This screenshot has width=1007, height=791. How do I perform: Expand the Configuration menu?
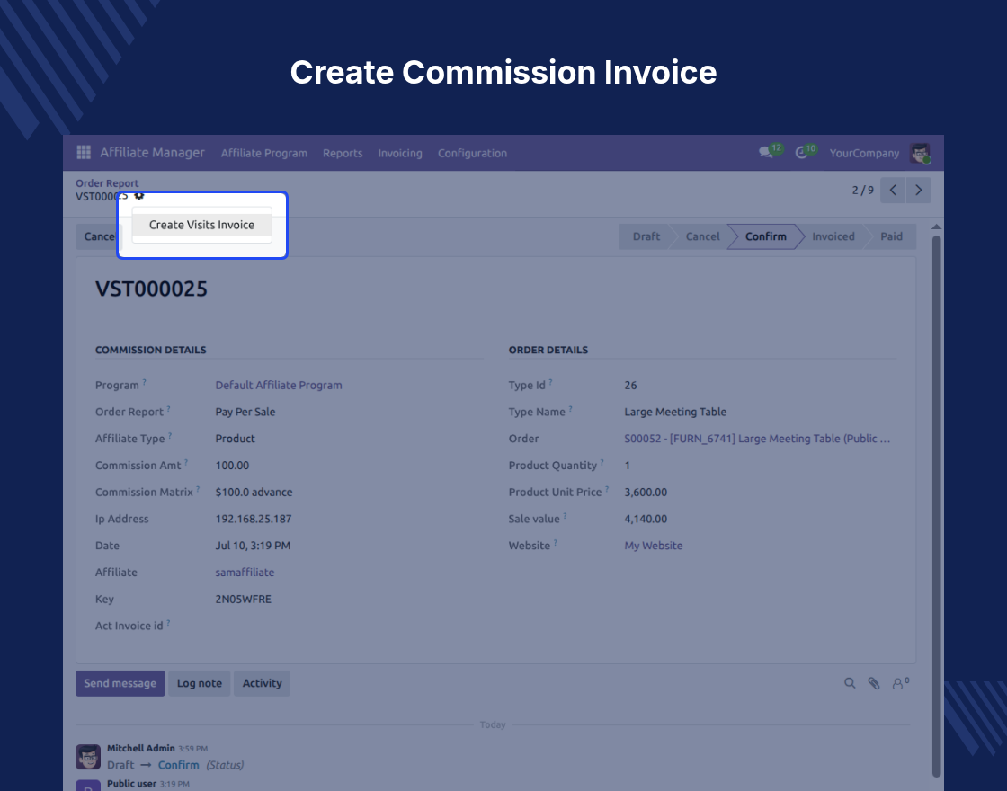click(x=472, y=153)
